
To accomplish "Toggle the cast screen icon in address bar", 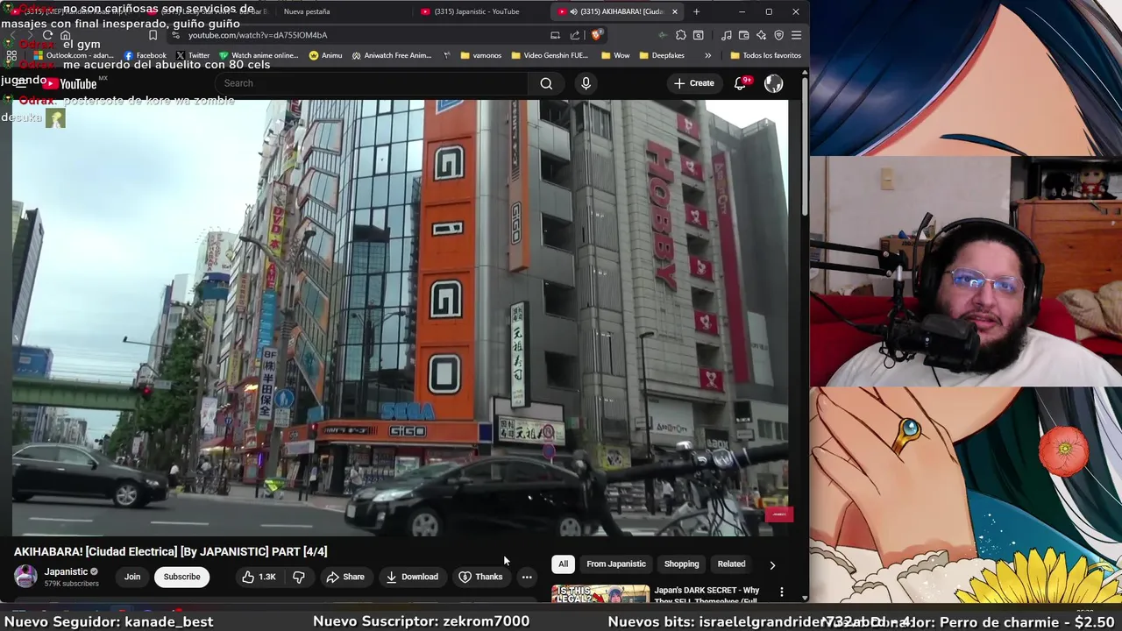I will pos(555,35).
